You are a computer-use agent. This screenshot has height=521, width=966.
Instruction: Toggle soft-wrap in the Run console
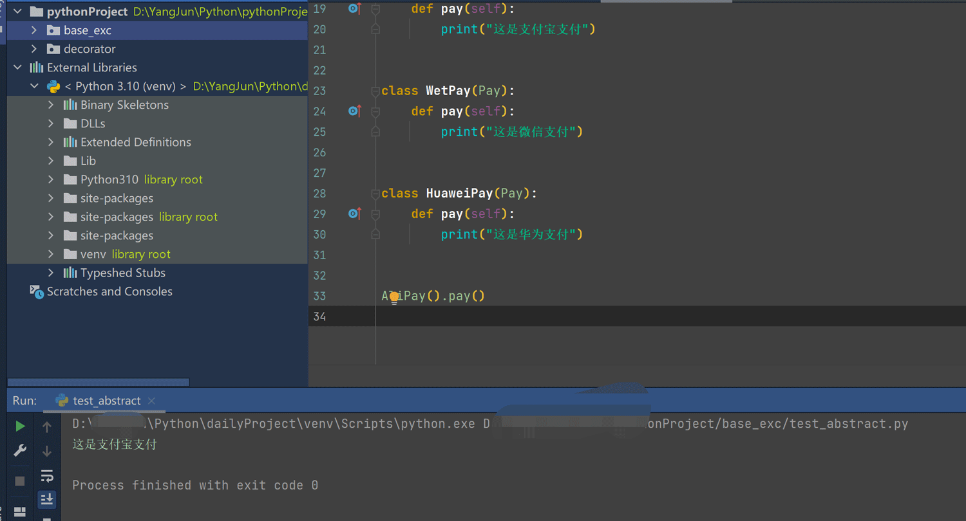pos(47,476)
